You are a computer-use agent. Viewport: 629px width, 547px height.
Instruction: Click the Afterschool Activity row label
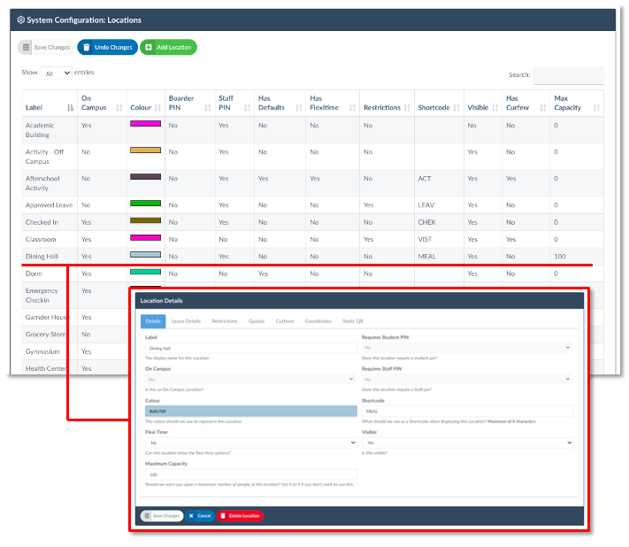click(42, 183)
